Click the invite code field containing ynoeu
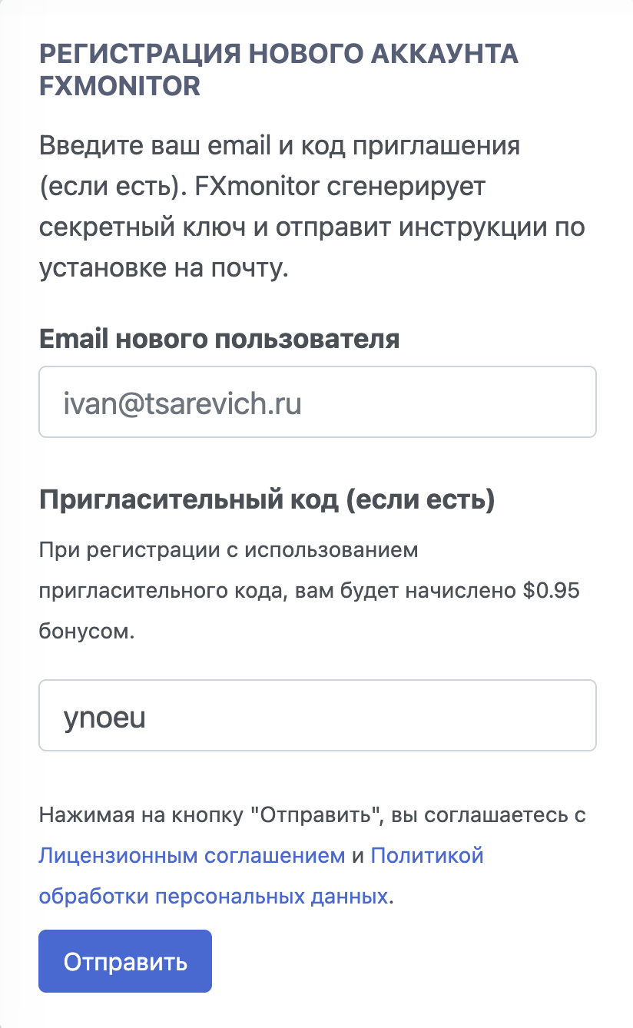633x1028 pixels. click(317, 715)
